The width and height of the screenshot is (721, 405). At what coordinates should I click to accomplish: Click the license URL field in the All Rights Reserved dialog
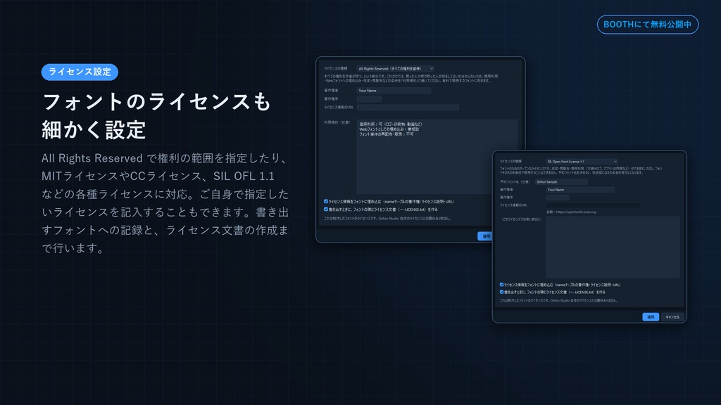[x=408, y=108]
